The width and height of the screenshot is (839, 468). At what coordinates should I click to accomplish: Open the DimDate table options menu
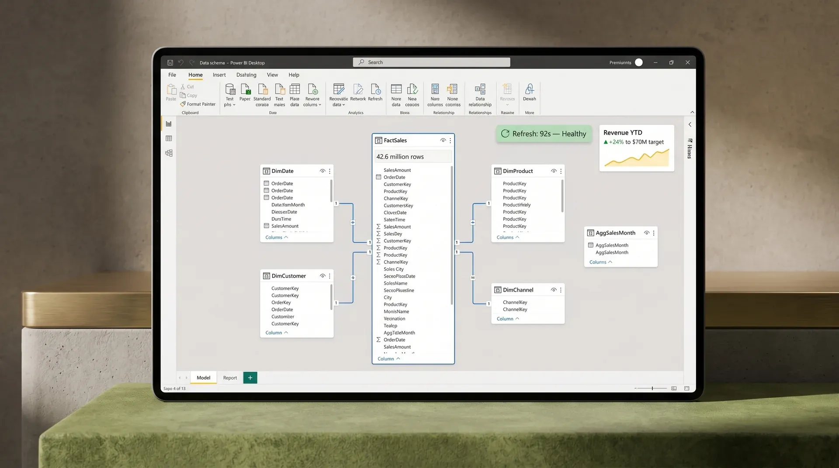(x=329, y=171)
